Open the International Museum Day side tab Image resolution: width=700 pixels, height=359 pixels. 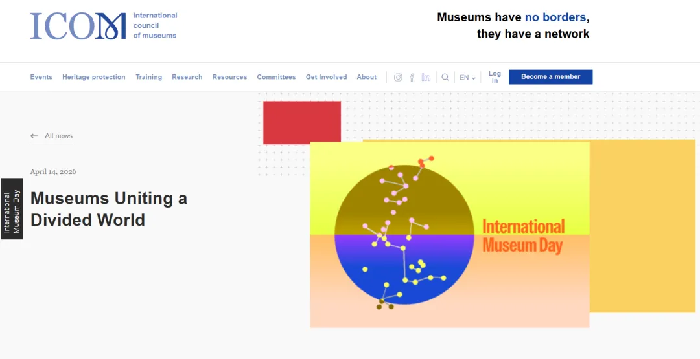(12, 209)
